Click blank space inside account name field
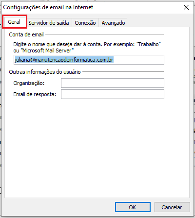Image resolution: width=195 pixels, height=218 pixels. pos(138,60)
